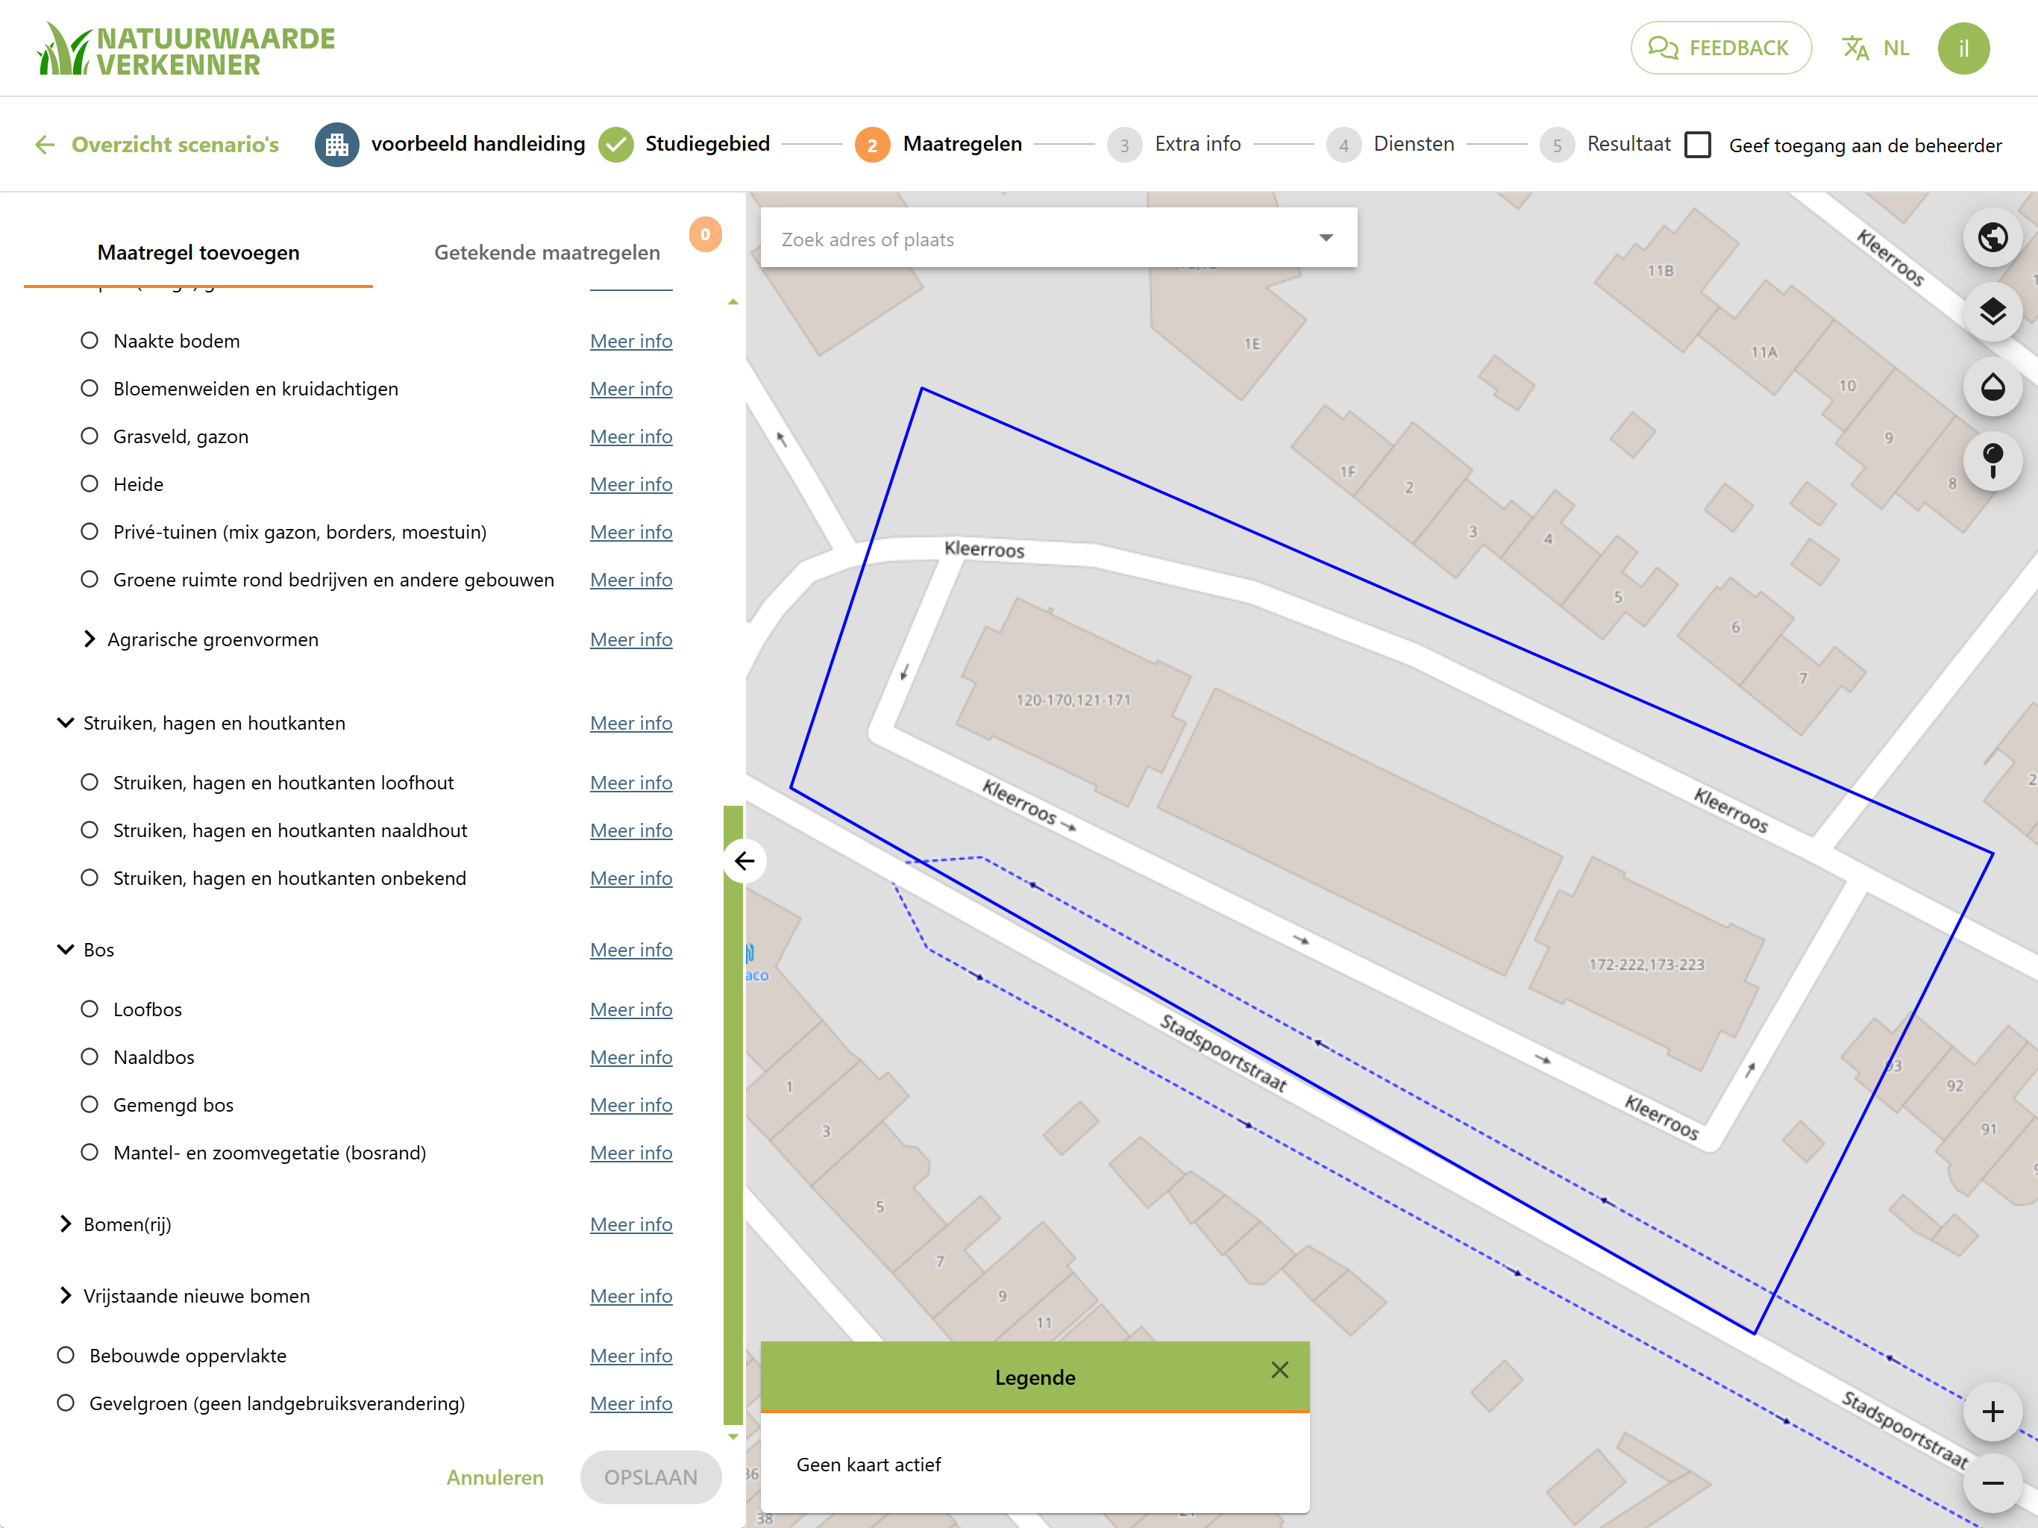
Task: Select Struiken, hagen en houtkanten loofhout
Action: [x=90, y=783]
